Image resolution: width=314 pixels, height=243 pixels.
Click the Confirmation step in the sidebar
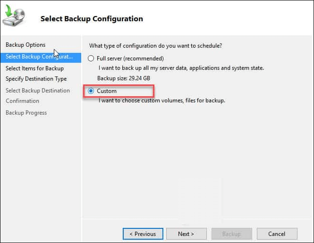(x=22, y=101)
